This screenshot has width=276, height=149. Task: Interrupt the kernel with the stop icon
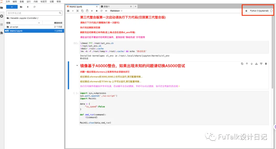[97, 11]
